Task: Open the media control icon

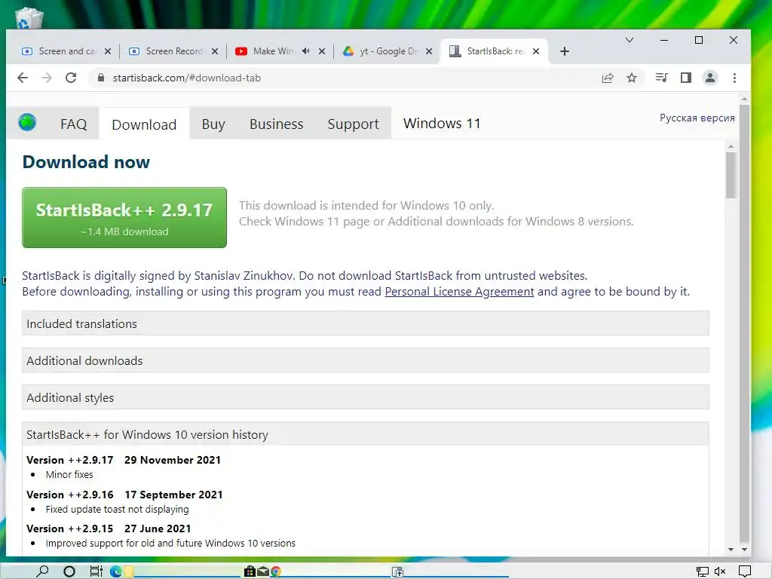Action: pos(662,78)
